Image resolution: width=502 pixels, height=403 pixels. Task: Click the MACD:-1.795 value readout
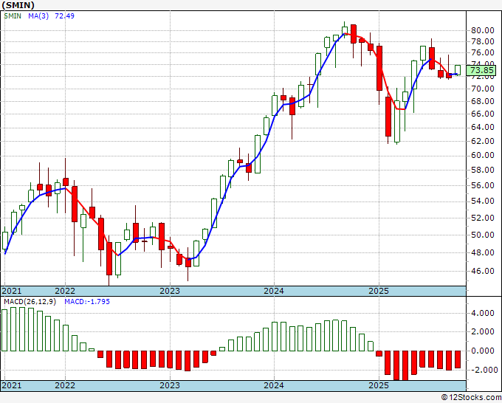click(x=87, y=302)
